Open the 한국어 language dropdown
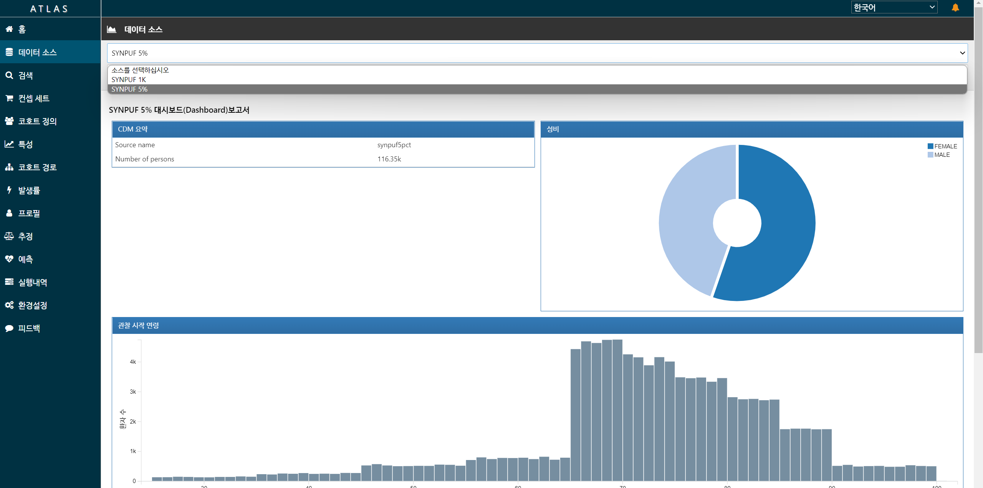The height and width of the screenshot is (488, 983). click(894, 7)
